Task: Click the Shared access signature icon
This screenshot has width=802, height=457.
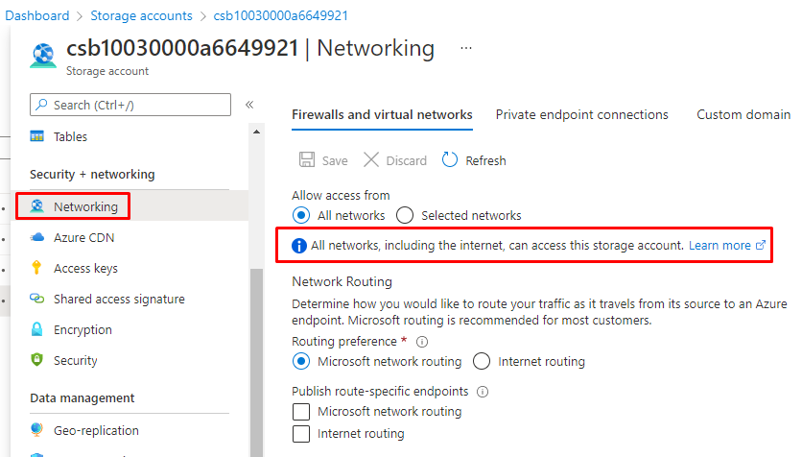Action: tap(37, 299)
